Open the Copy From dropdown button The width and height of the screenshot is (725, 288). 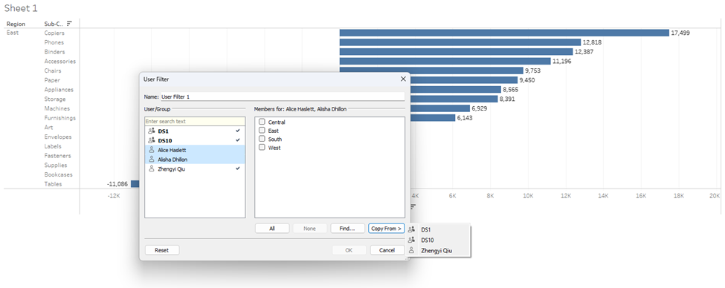coord(387,229)
